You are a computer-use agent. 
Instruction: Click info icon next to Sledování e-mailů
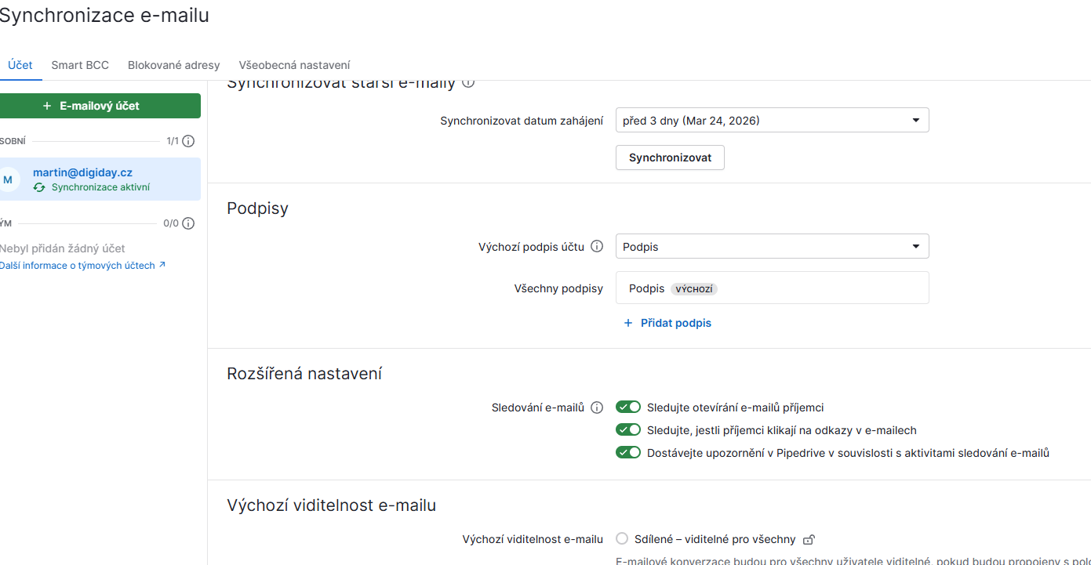click(x=597, y=407)
